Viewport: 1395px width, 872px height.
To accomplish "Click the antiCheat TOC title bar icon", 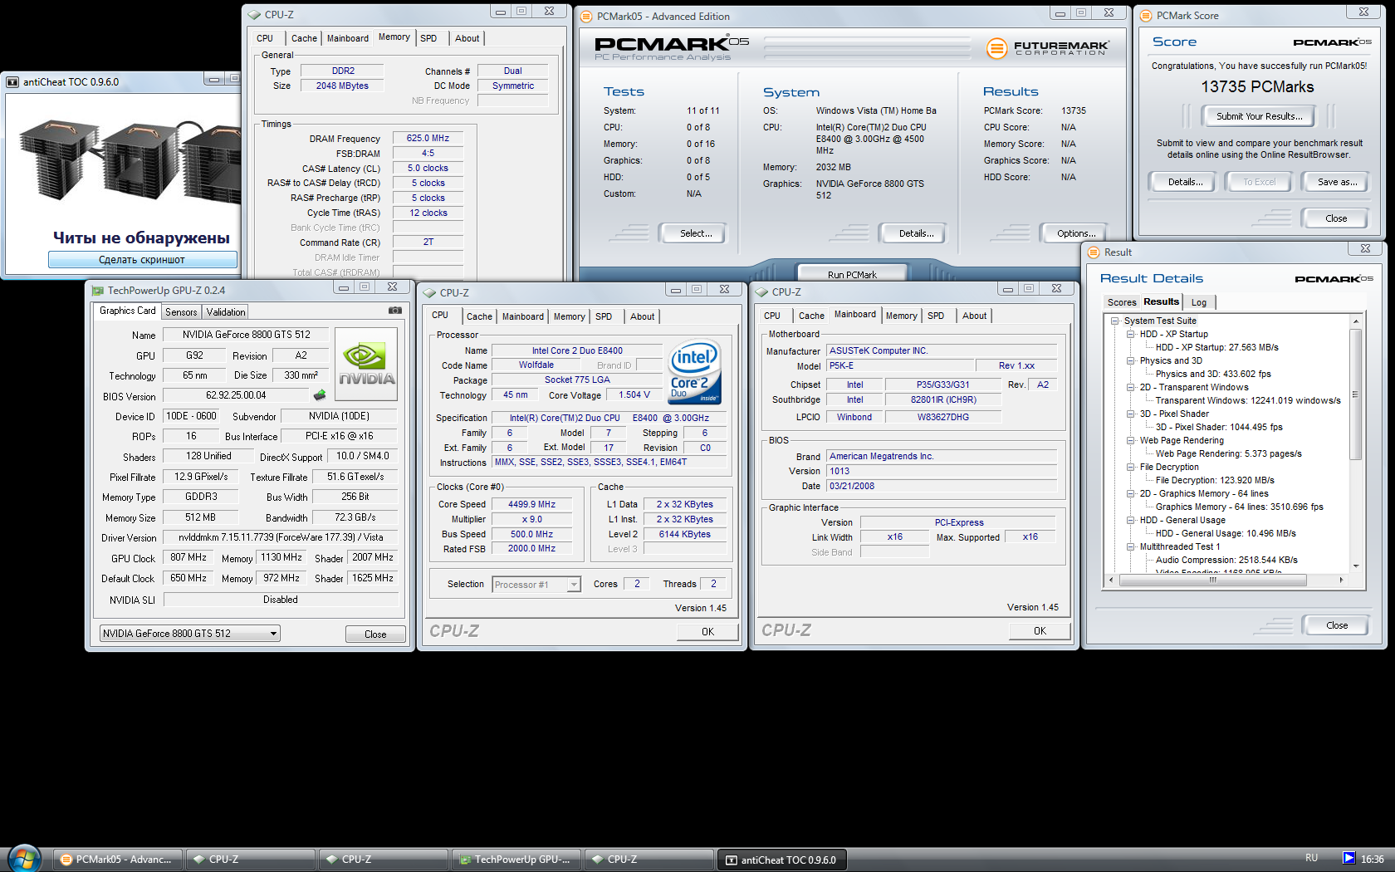I will (12, 82).
